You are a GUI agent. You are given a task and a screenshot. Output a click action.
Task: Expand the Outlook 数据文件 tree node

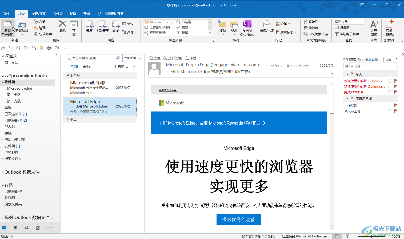3,173
